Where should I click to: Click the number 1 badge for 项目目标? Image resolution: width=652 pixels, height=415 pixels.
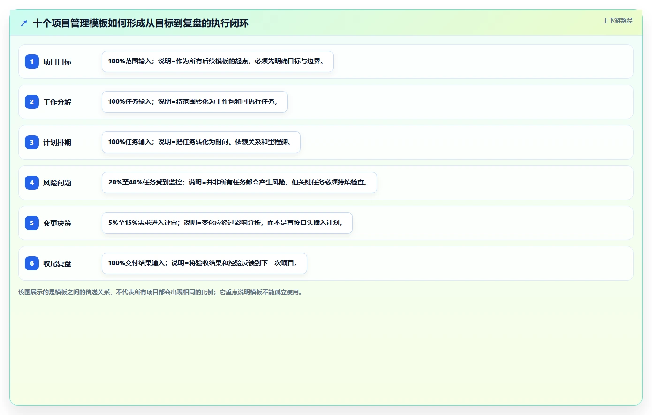tap(32, 61)
